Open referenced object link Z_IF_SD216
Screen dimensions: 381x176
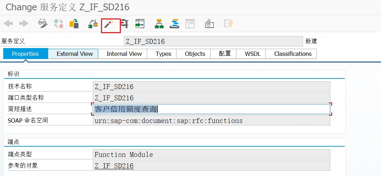tap(114, 166)
